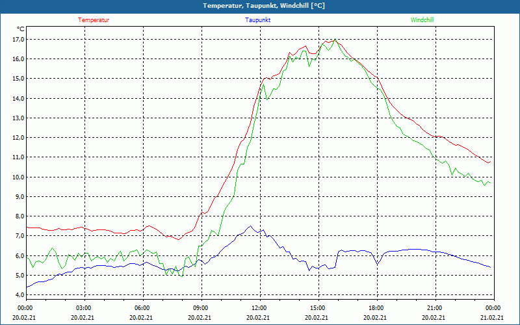The image size is (520, 325).
Task: Click the 6,0 y-axis value
Action: [20, 255]
